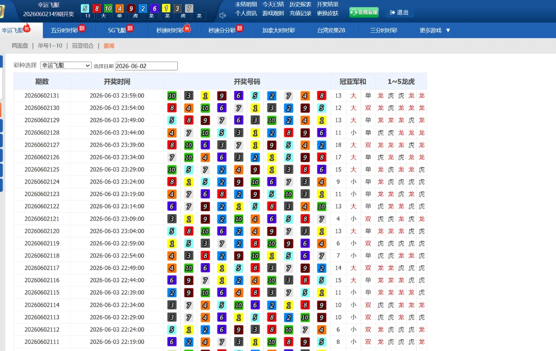Select the 番摊 sub-menu
Viewport: 556px width, 351px height.
click(109, 45)
